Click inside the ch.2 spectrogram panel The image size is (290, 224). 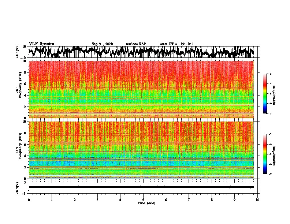[141, 150]
